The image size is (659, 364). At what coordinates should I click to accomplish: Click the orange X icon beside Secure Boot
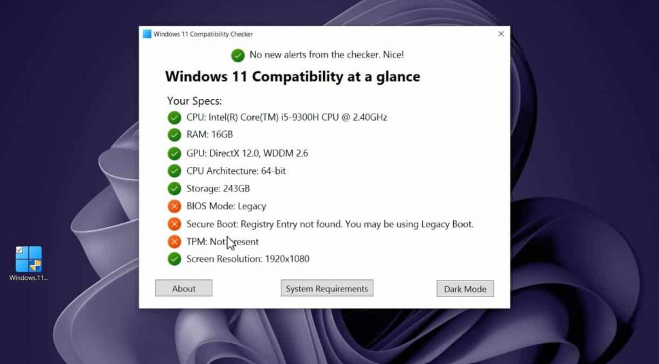pyautogui.click(x=174, y=224)
